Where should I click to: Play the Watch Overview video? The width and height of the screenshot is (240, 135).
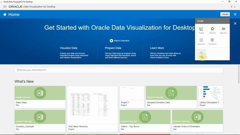pyautogui.click(x=120, y=41)
